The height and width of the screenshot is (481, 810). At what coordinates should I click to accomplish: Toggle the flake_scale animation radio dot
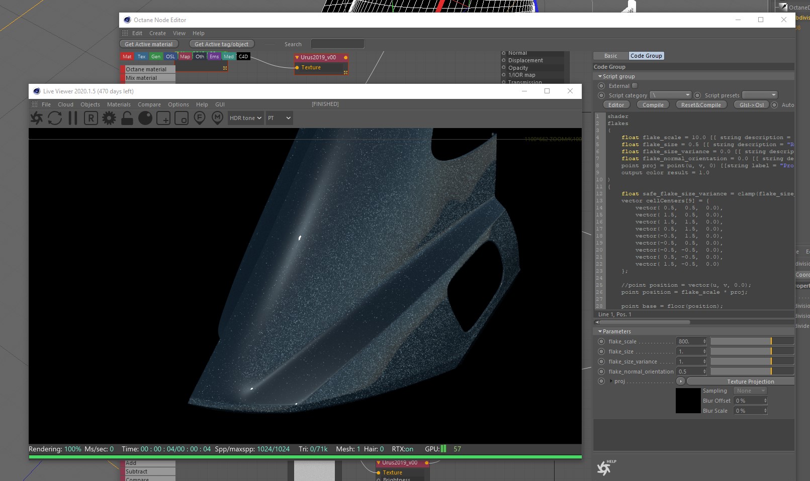(x=601, y=341)
